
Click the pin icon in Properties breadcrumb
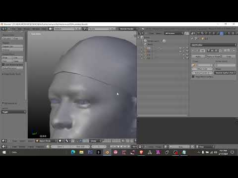tap(192, 39)
